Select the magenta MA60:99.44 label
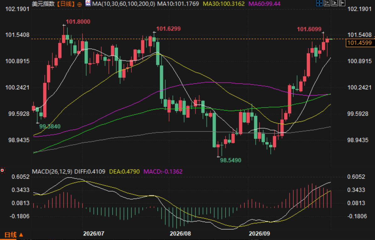The image size is (375, 240). [265, 4]
